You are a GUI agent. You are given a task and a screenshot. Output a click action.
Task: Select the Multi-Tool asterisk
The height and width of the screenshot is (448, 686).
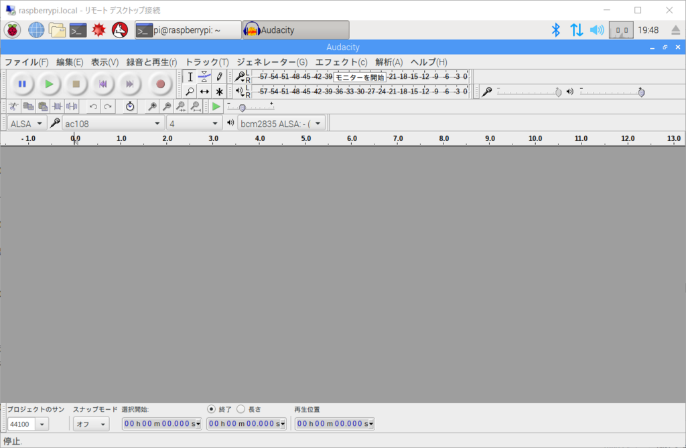tap(219, 92)
